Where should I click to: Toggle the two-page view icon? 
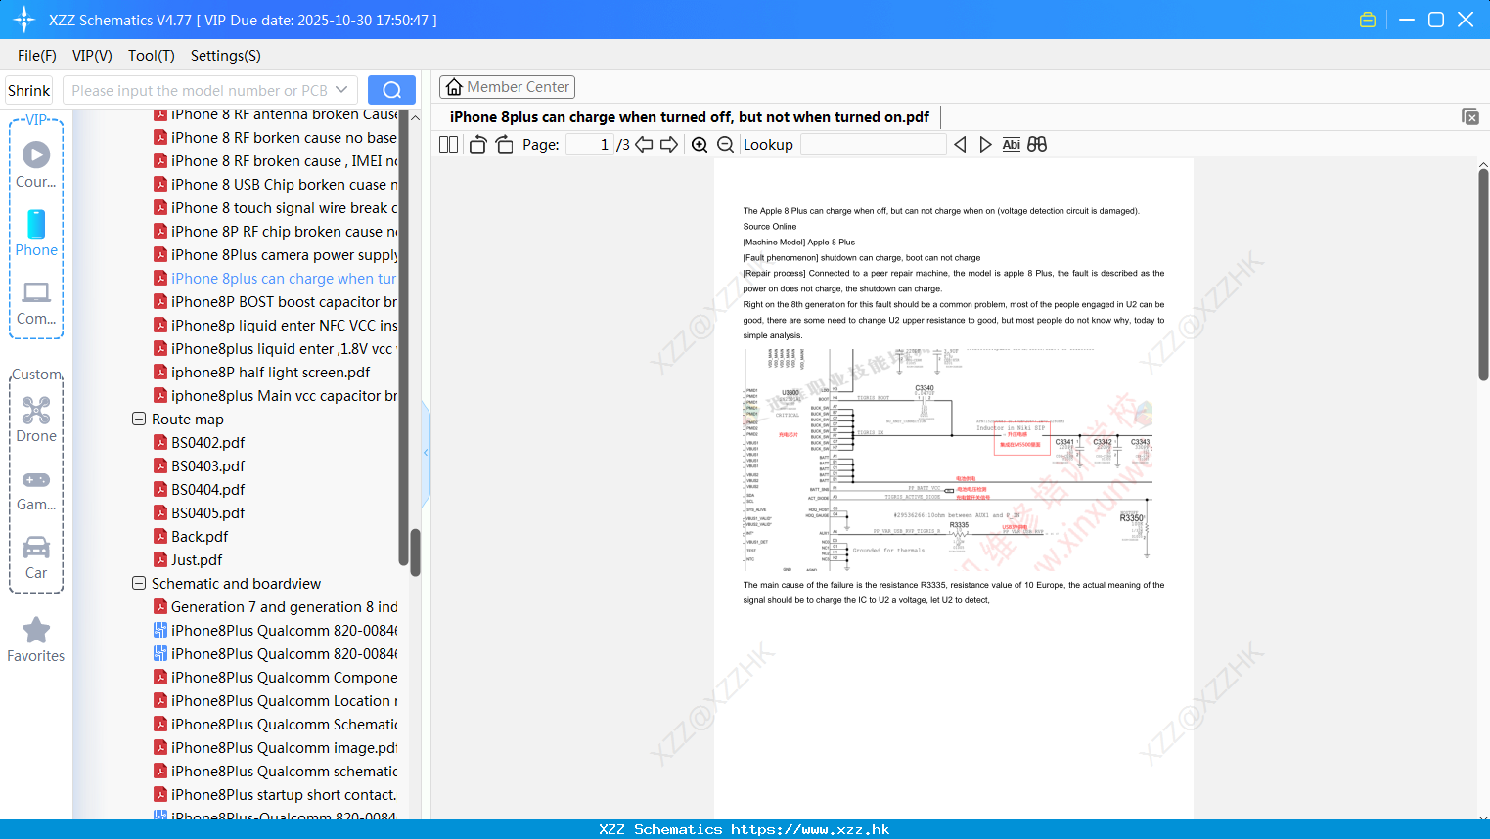coord(448,145)
